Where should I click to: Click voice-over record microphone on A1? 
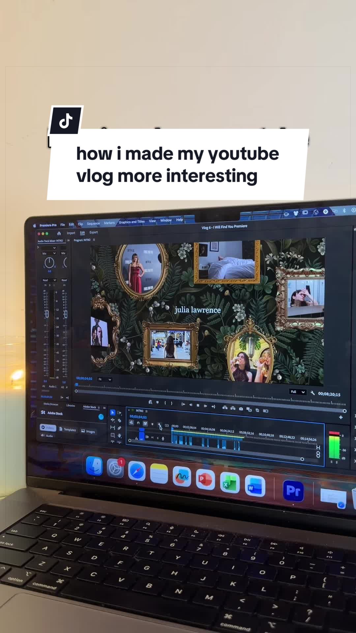(163, 438)
